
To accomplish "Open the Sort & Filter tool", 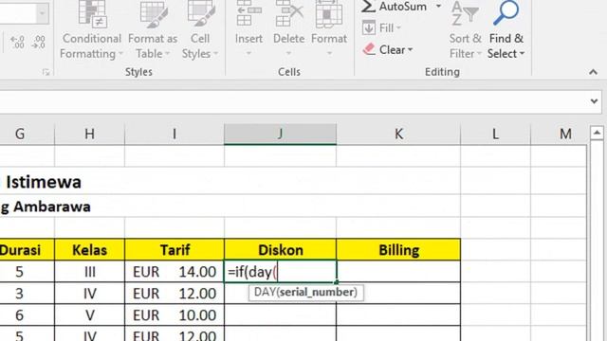I will 466,31.
